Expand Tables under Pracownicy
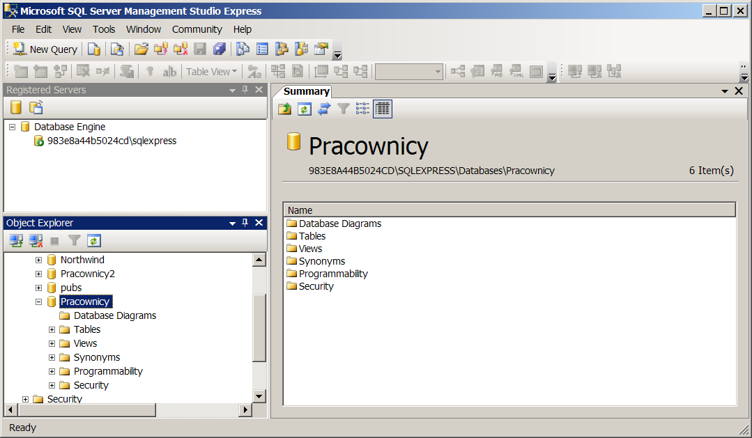The width and height of the screenshot is (752, 438). 52,329
